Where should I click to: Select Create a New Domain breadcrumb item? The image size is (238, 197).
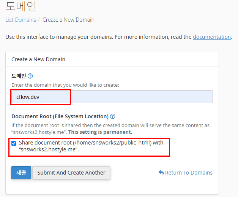coord(68,20)
